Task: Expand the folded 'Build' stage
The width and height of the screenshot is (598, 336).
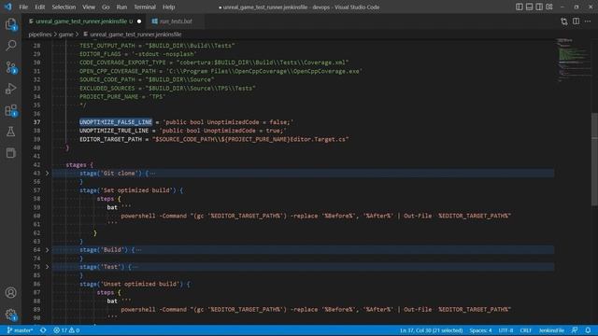Action: (x=48, y=250)
